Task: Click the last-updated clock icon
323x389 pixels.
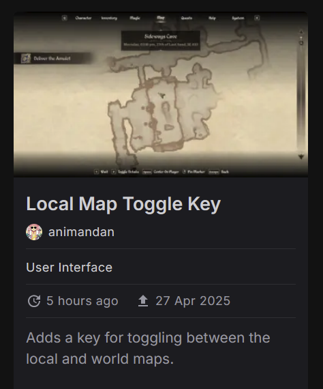Action: 34,301
